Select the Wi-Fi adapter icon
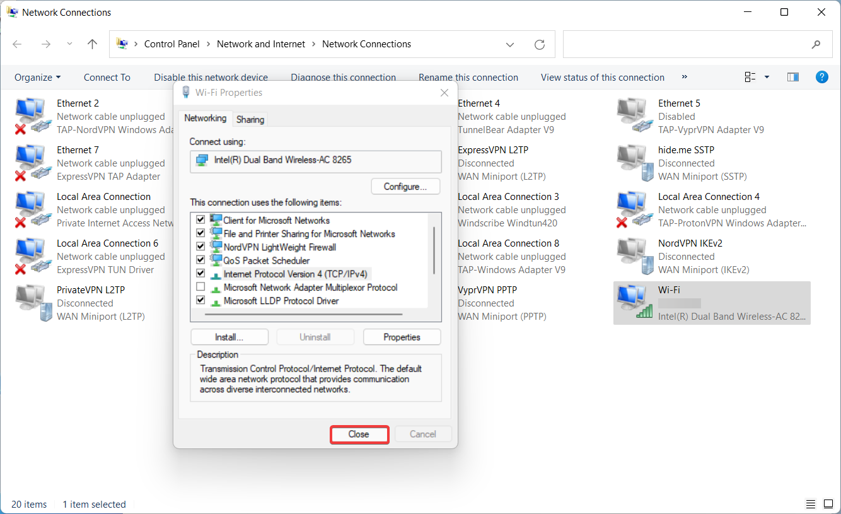 634,303
